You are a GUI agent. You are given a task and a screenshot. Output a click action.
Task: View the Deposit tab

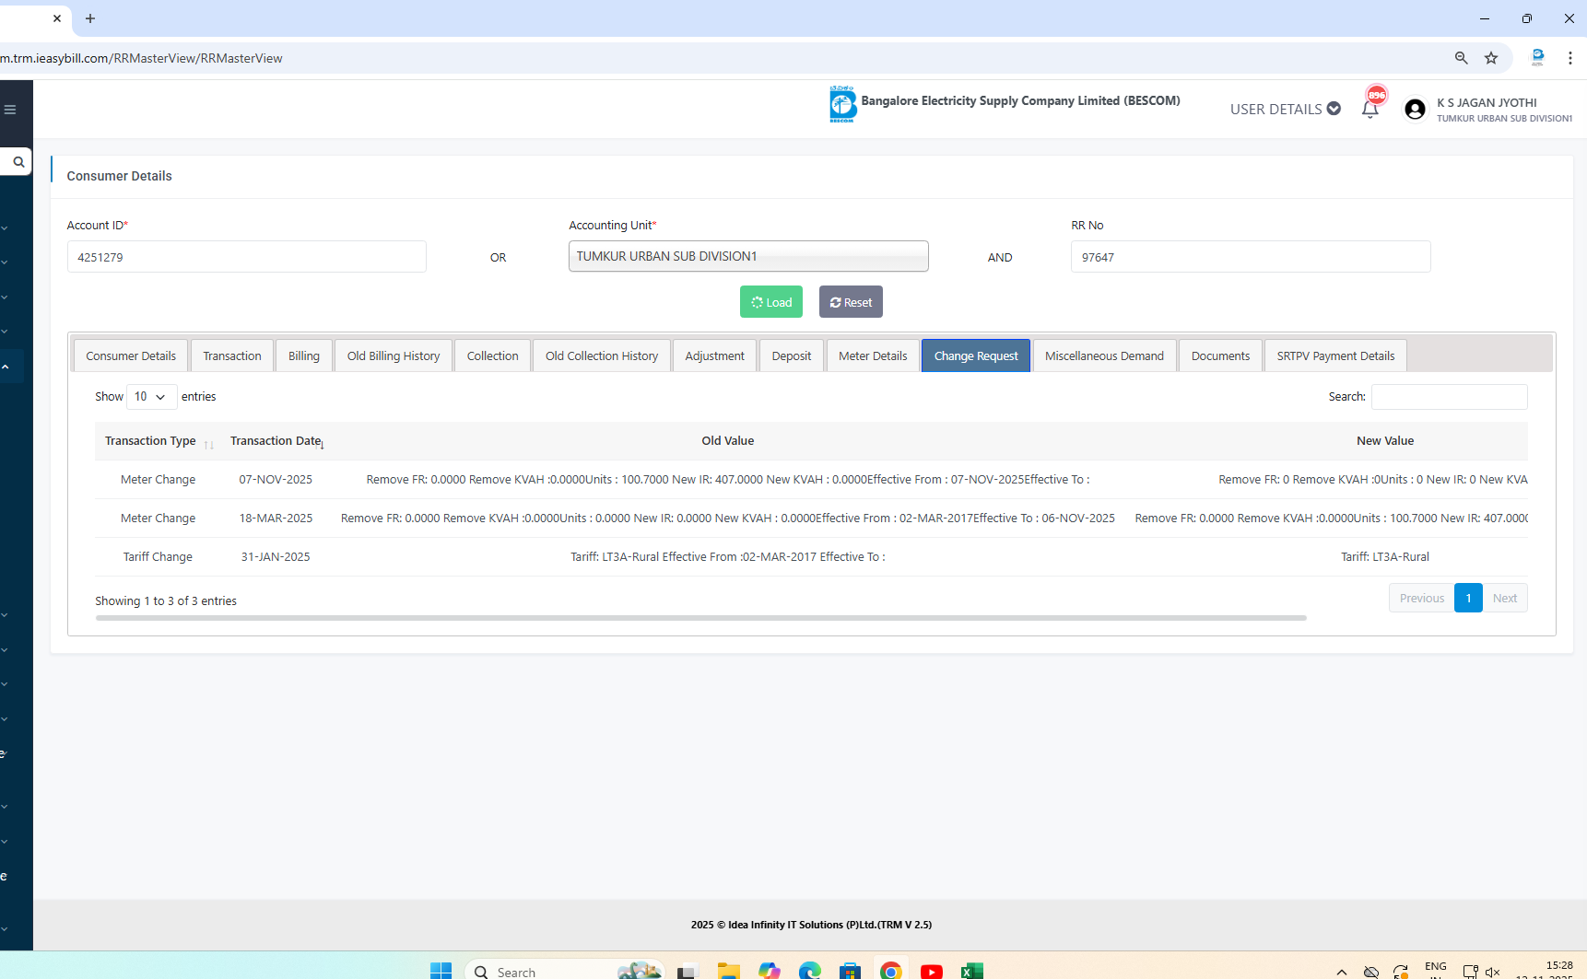(x=792, y=356)
